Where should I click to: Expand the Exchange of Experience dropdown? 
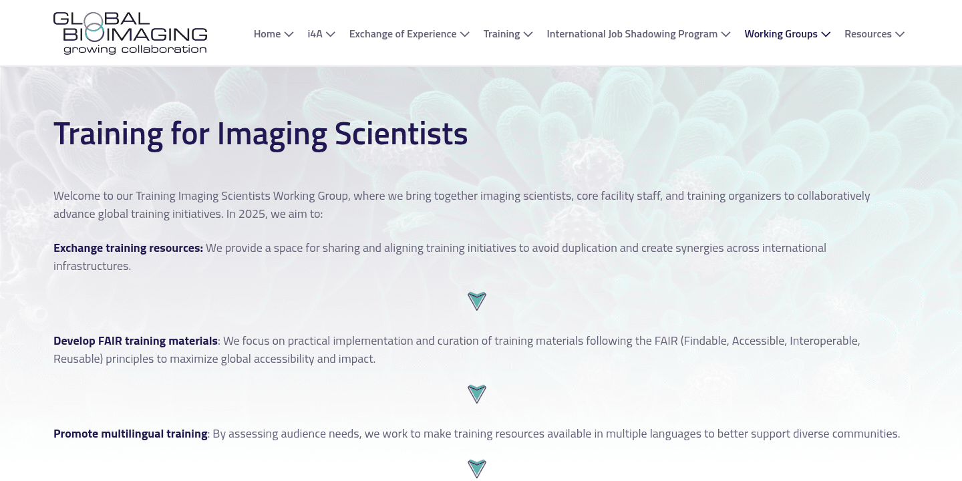click(465, 34)
